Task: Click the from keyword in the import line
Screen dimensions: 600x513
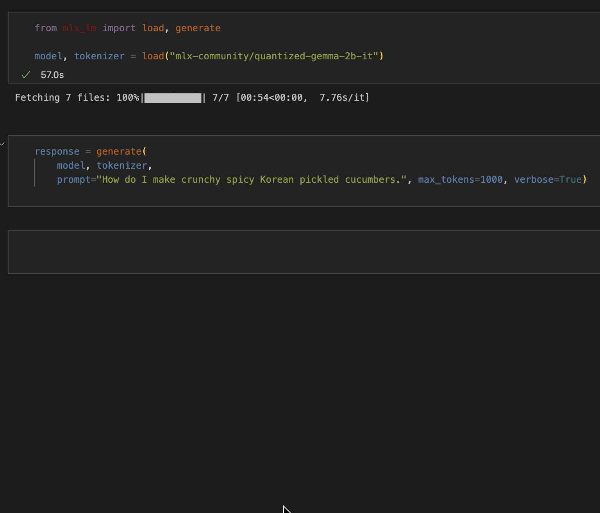Action: (46, 28)
